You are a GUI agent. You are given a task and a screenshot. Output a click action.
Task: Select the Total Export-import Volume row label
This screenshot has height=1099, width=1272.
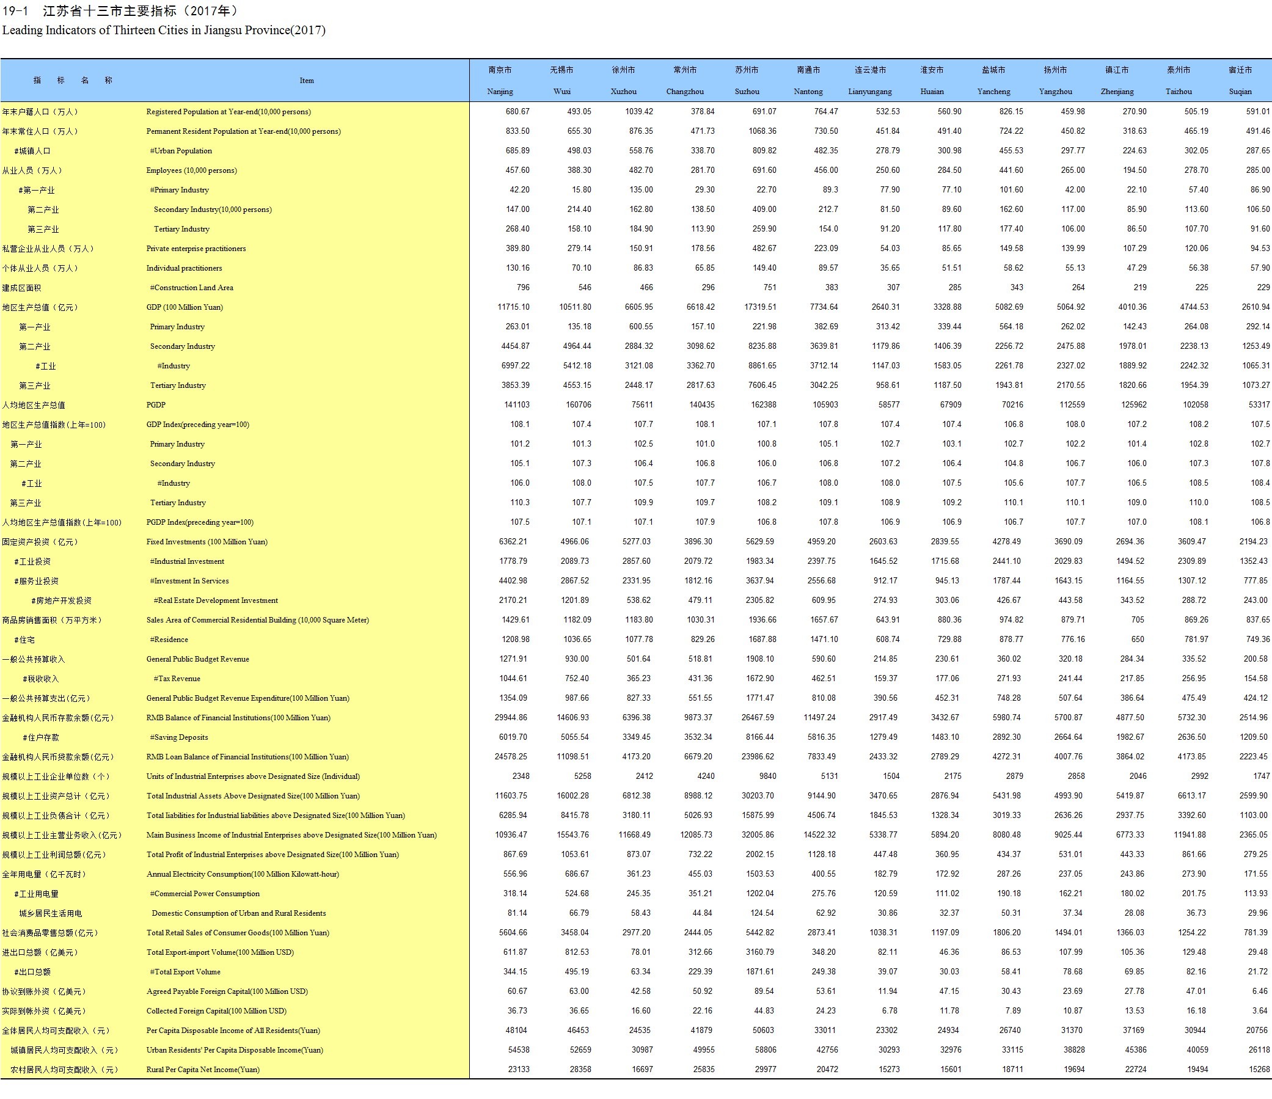220,953
